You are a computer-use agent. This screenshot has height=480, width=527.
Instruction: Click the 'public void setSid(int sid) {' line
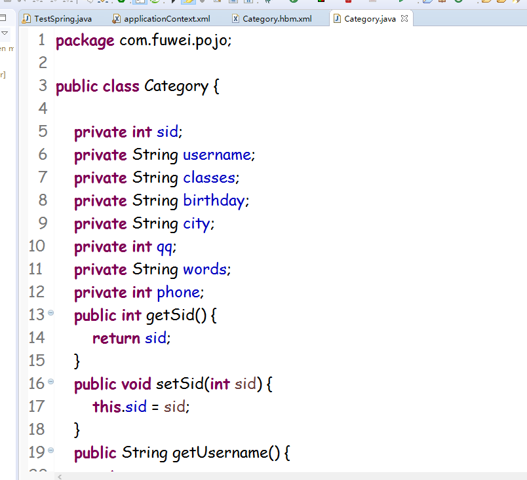pos(173,384)
